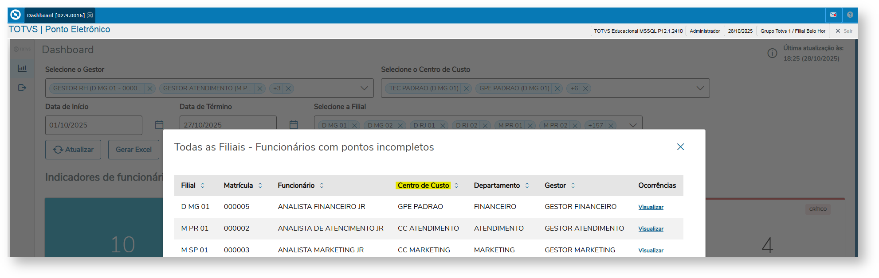
Task: Click the info icon beside Última atualização
Action: [772, 53]
